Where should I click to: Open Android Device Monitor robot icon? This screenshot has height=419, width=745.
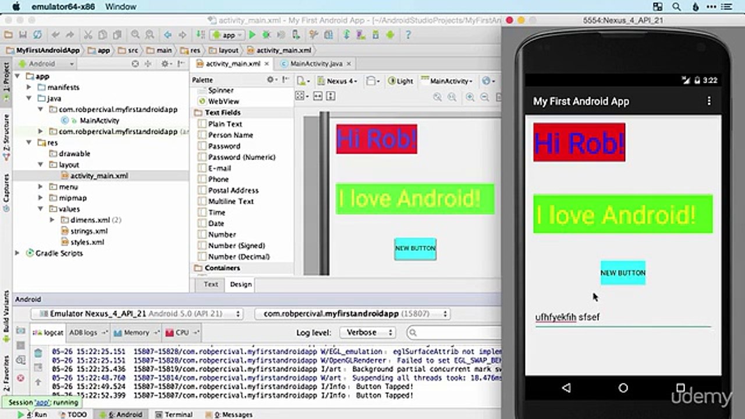point(389,35)
